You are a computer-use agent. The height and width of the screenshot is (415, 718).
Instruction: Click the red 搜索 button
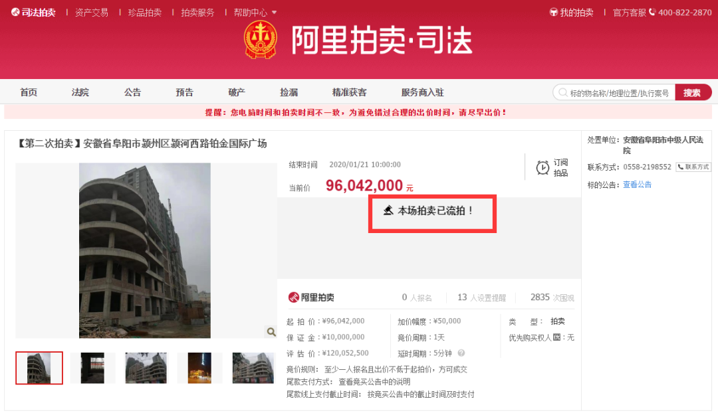pyautogui.click(x=693, y=92)
